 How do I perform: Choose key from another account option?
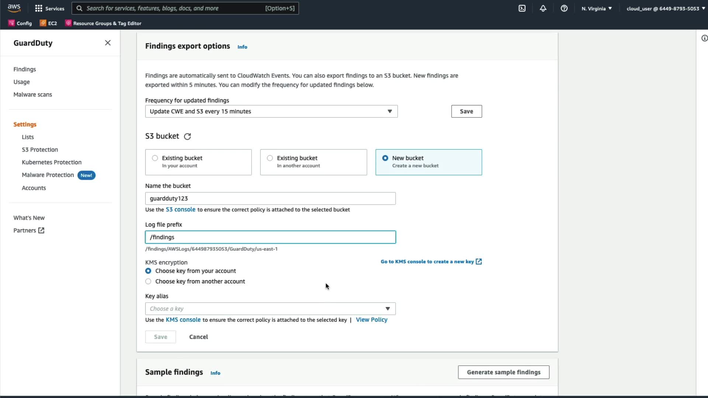[x=148, y=282]
